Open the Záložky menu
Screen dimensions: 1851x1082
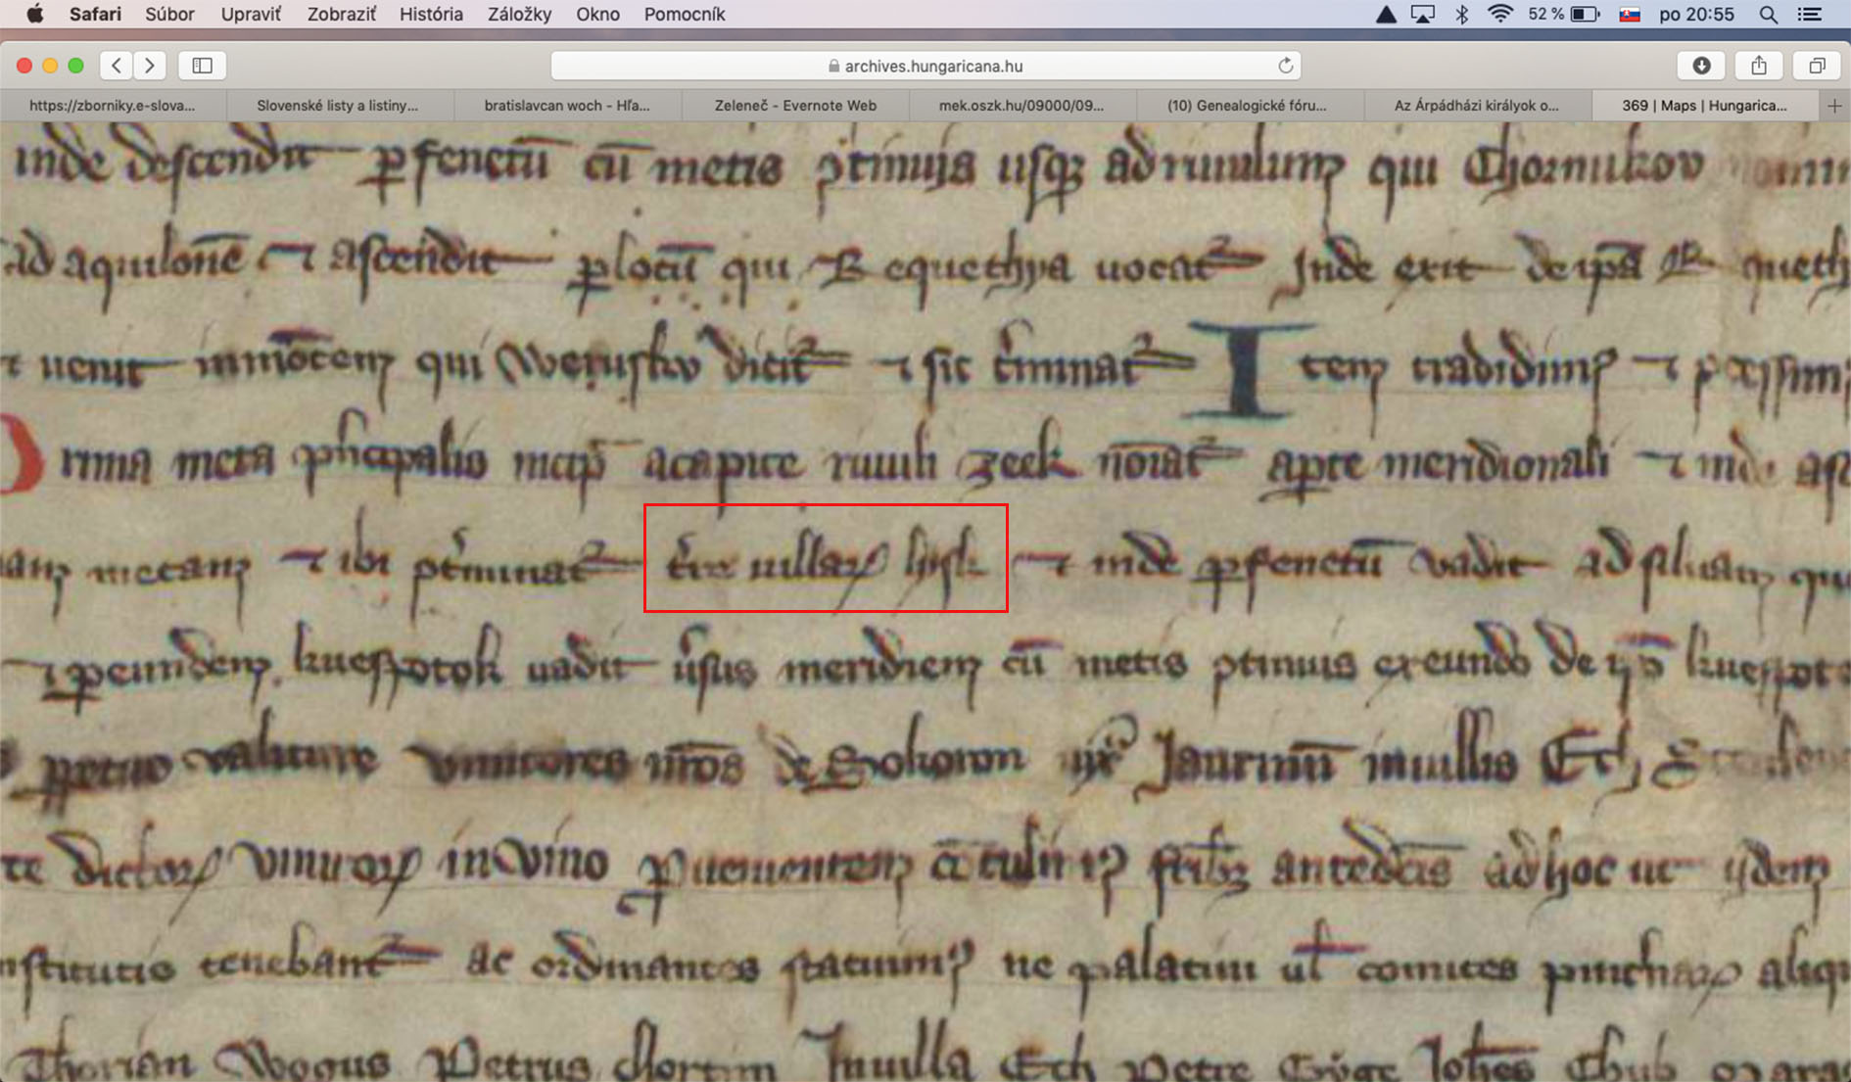(x=519, y=15)
